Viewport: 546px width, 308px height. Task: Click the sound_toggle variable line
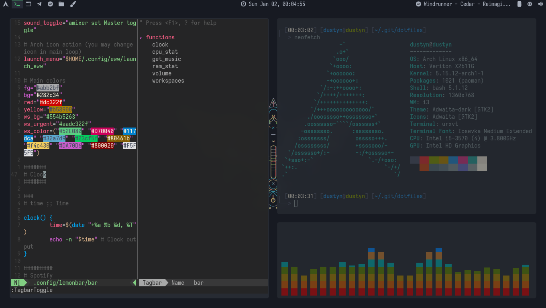80,26
